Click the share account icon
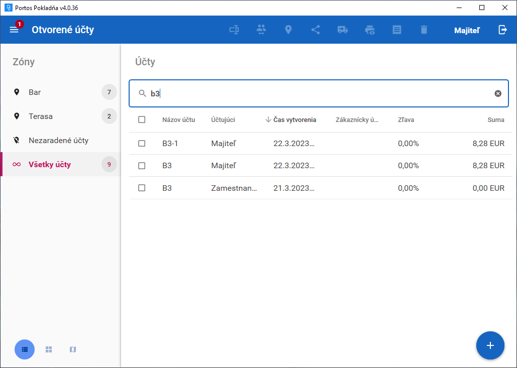Screen dimensions: 517x368 click(316, 30)
